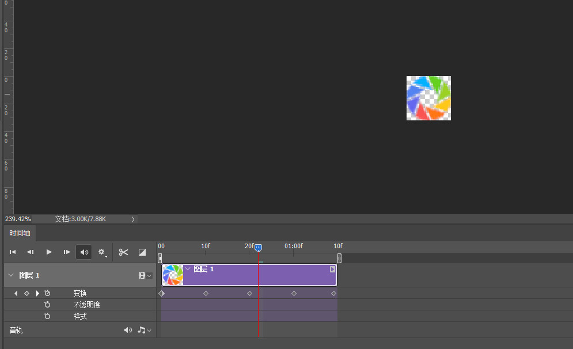This screenshot has width=573, height=349.
Task: Toggle audio playback speaker button
Action: pos(84,252)
